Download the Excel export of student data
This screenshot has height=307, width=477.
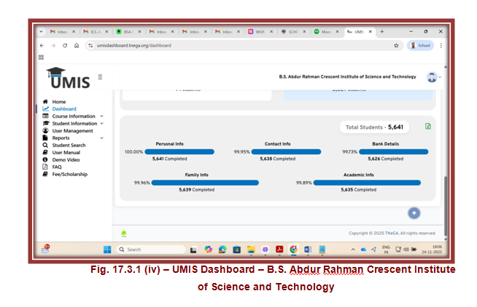(x=428, y=127)
